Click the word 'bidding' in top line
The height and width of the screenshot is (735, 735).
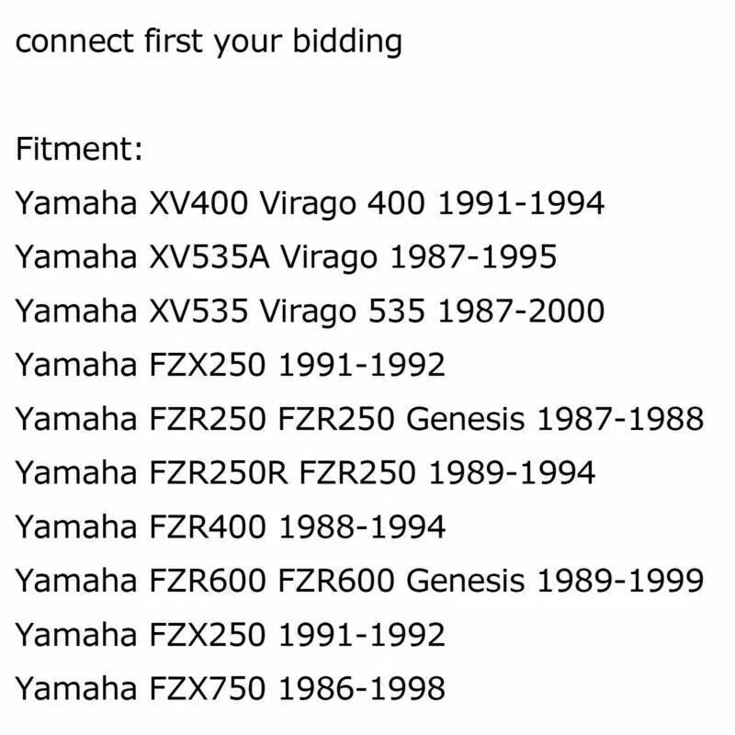point(347,42)
